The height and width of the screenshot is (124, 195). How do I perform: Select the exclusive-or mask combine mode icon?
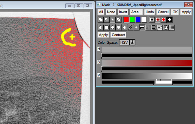(119, 20)
